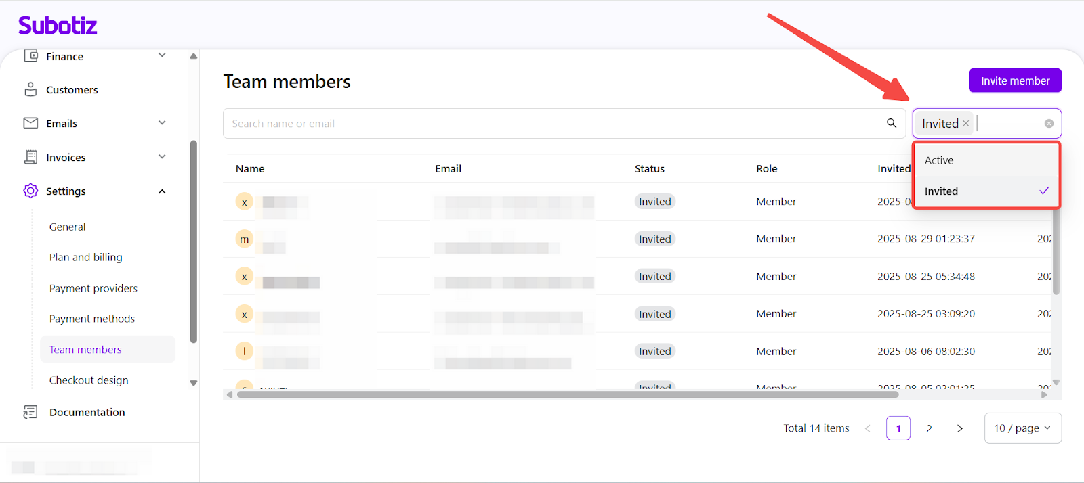Click the Subotiz logo
This screenshot has width=1084, height=483.
[x=58, y=26]
